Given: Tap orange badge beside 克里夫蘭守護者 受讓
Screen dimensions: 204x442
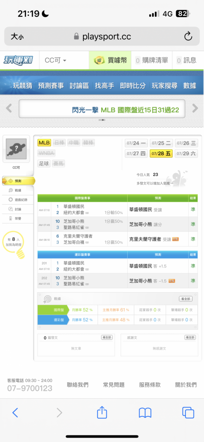Looking at the screenshot, I should coord(175,239).
